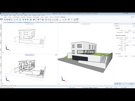
Task: Click the Maßstab value in status bar
Action: point(111,88)
